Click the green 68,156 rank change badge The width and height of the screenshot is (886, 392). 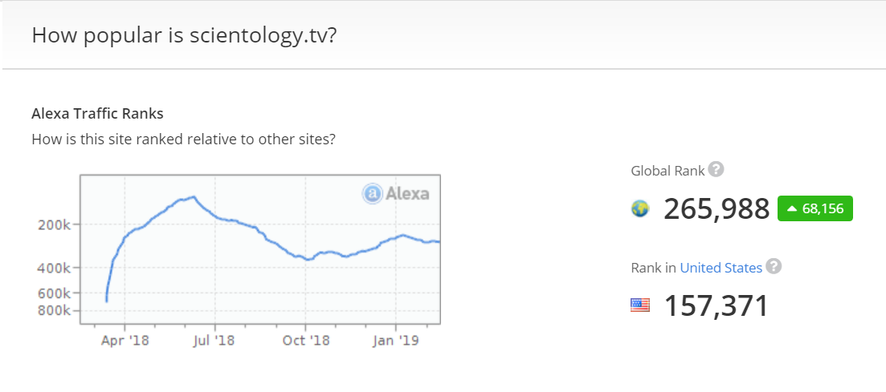click(x=815, y=208)
